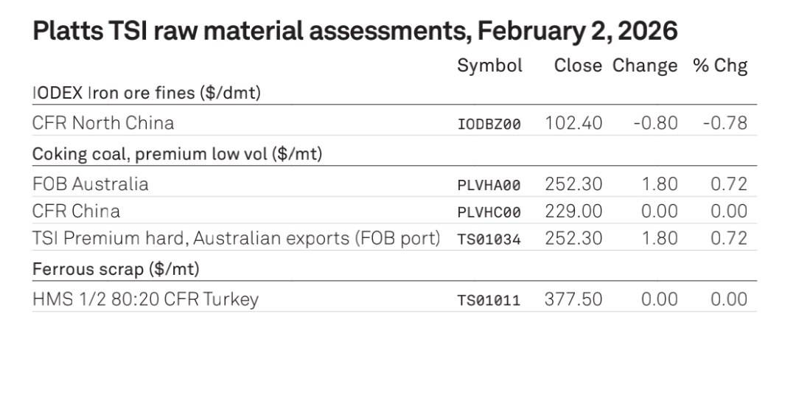
Task: Click the Ferrous scrap section heading
Action: pyautogui.click(x=116, y=269)
